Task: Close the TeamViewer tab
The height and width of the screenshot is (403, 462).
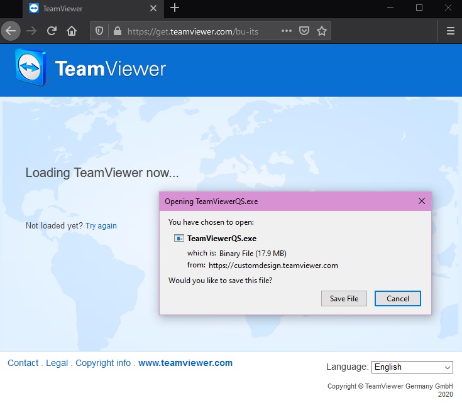Action: click(153, 8)
